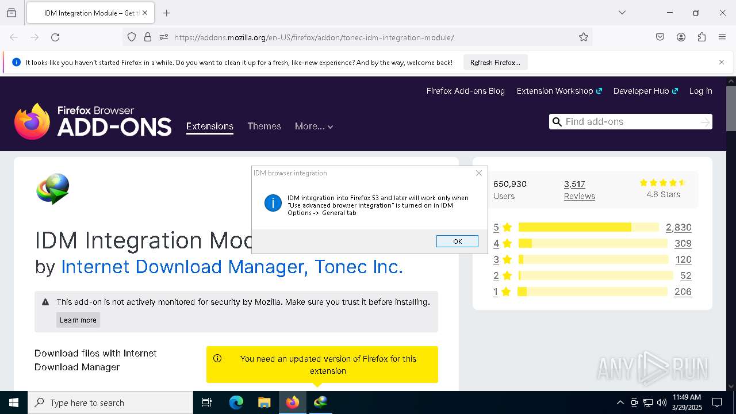
Task: Select Extensions navigation item
Action: pos(209,126)
